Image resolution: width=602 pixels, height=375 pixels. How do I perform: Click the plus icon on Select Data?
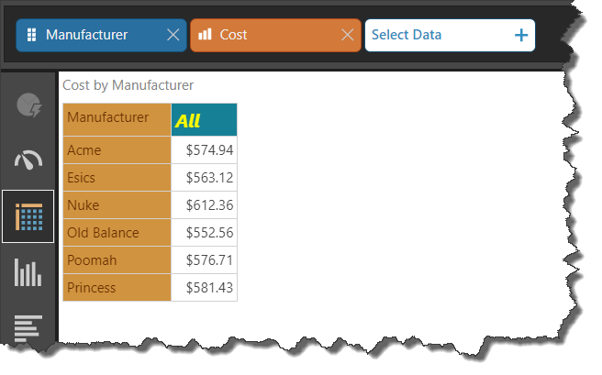pyautogui.click(x=521, y=35)
